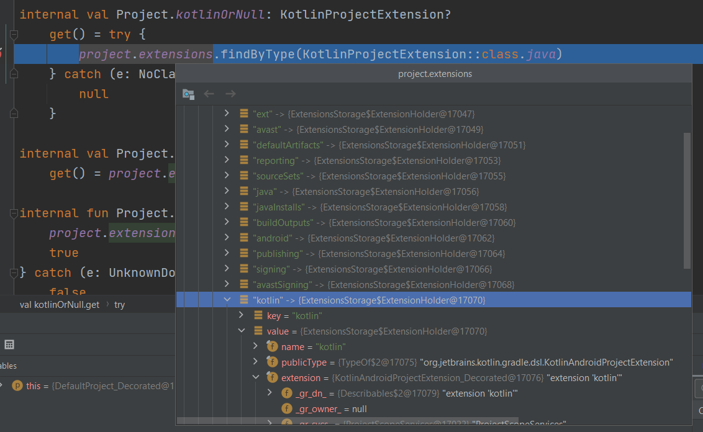The image size is (703, 432).
Task: Click the "try" breadcrumb in the status bar
Action: 120,304
